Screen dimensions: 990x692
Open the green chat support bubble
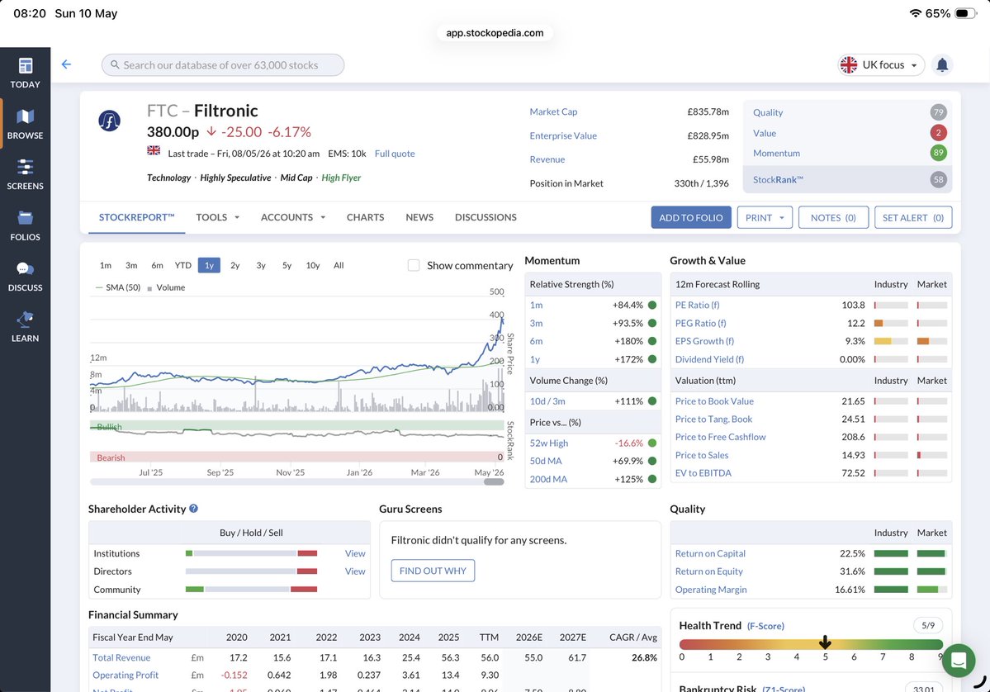(x=958, y=661)
